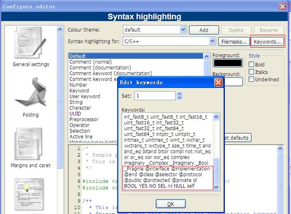Image resolution: width=291 pixels, height=214 pixels.
Task: Enable the Underlined style checkbox
Action: 251,79
